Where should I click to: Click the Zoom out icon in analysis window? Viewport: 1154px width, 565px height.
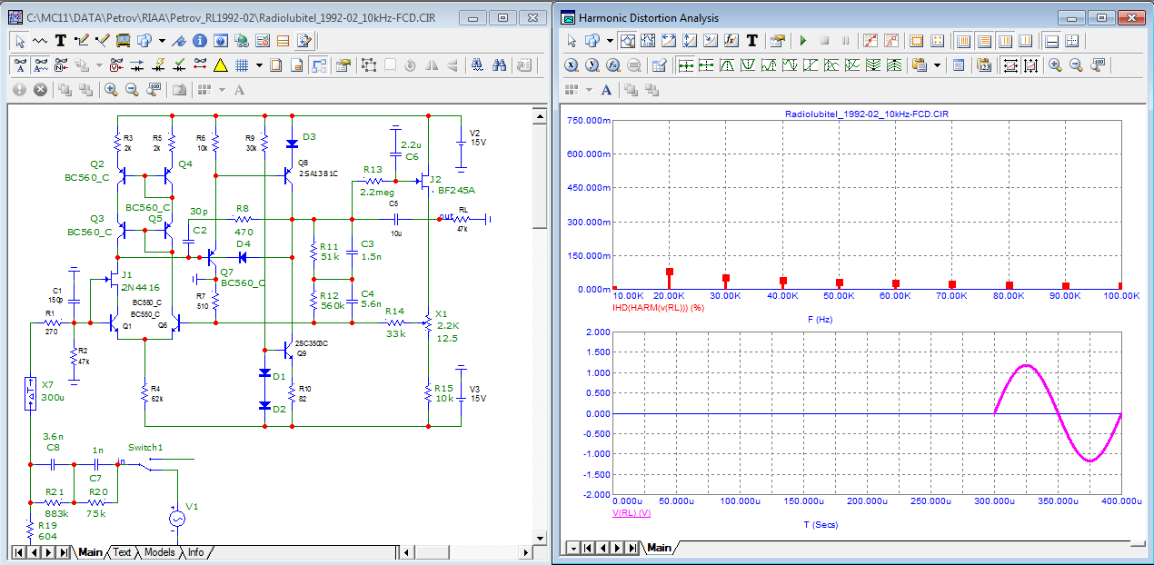point(1077,65)
